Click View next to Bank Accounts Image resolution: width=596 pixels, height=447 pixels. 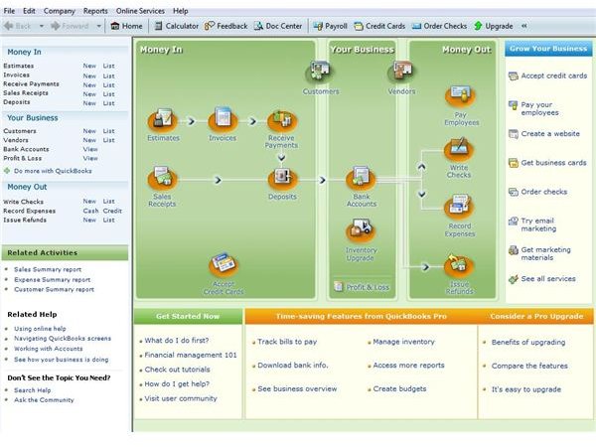[x=90, y=149]
